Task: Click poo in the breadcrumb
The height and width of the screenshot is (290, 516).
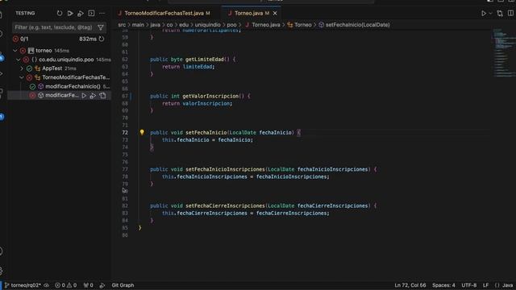Action: tap(231, 25)
